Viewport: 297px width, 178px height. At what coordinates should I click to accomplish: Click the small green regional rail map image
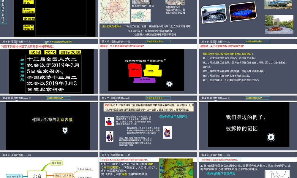coord(141,15)
